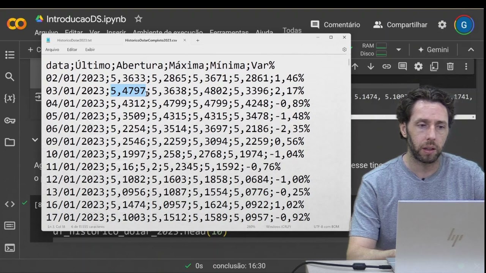Click the Colab output value 5.1474
This screenshot has width=486, height=273.
(x=368, y=97)
